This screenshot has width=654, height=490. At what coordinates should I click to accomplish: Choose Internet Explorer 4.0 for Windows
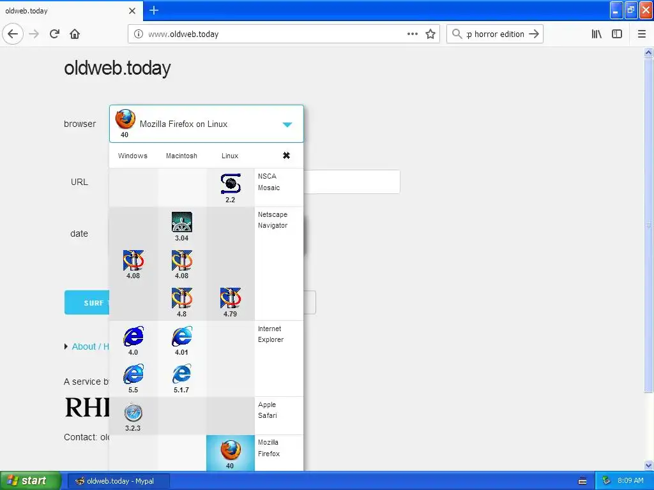pos(133,341)
